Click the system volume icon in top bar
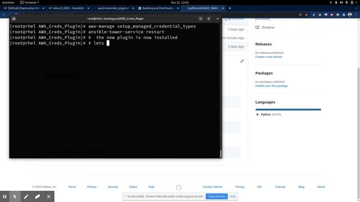The image size is (360, 202). pyautogui.click(x=341, y=2)
